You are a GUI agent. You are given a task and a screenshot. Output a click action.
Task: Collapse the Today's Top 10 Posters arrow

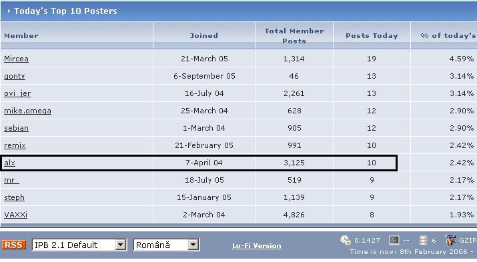pos(9,11)
